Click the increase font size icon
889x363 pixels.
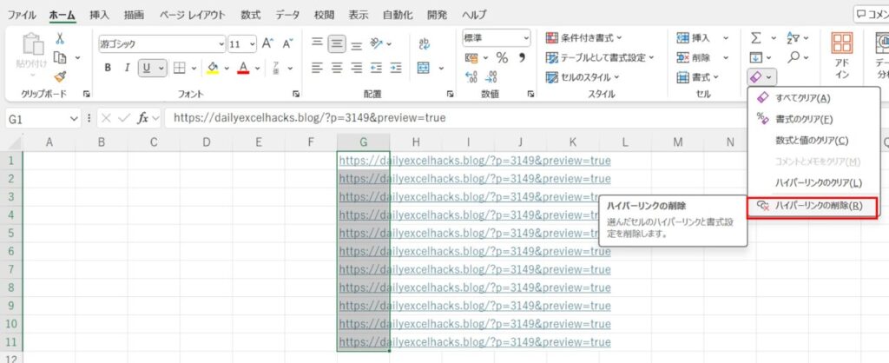pos(267,43)
